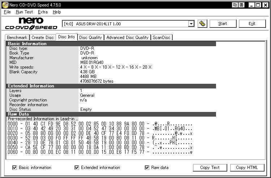Viewport: 271px width, 178px height.
Task: Click the MID value MBI 01RG40
Action: pos(92,62)
